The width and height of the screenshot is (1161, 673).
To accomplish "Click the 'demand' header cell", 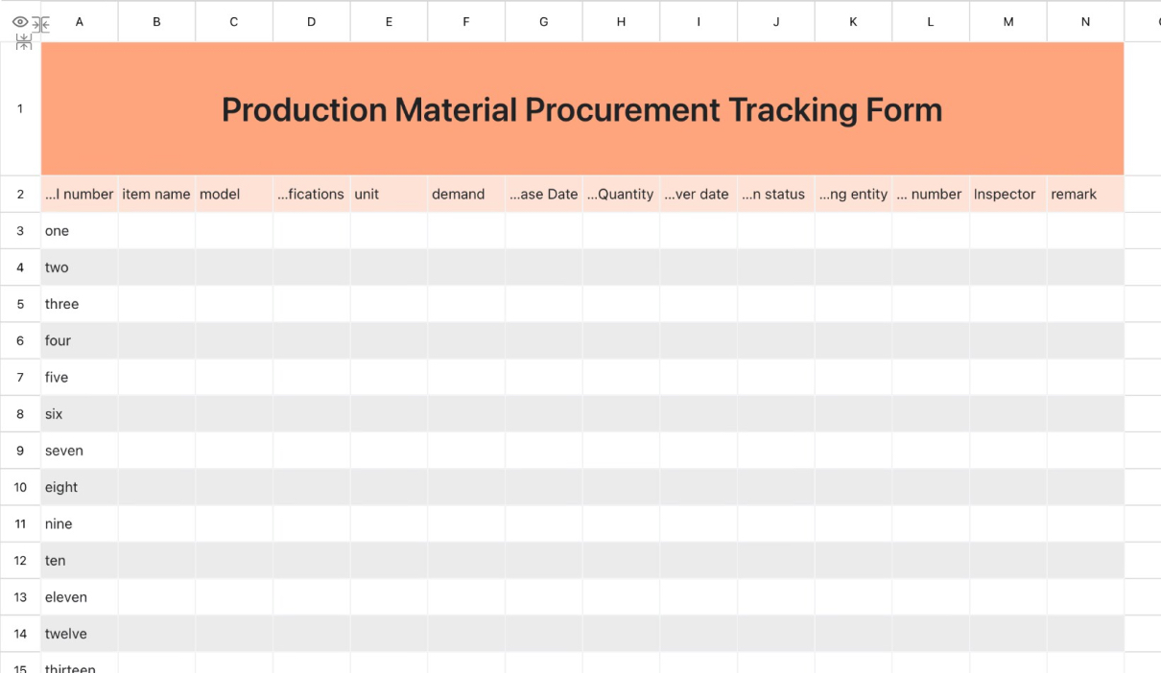I will pyautogui.click(x=466, y=194).
